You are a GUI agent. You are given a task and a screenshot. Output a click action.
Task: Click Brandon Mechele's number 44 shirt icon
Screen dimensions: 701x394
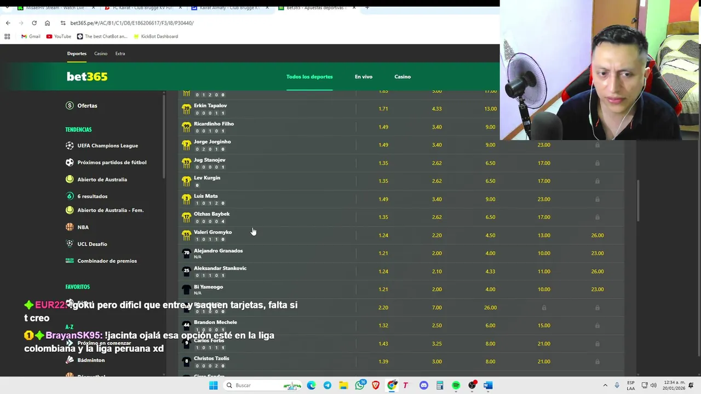pyautogui.click(x=186, y=326)
